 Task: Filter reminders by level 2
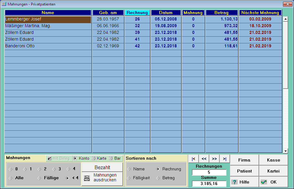point(39,169)
